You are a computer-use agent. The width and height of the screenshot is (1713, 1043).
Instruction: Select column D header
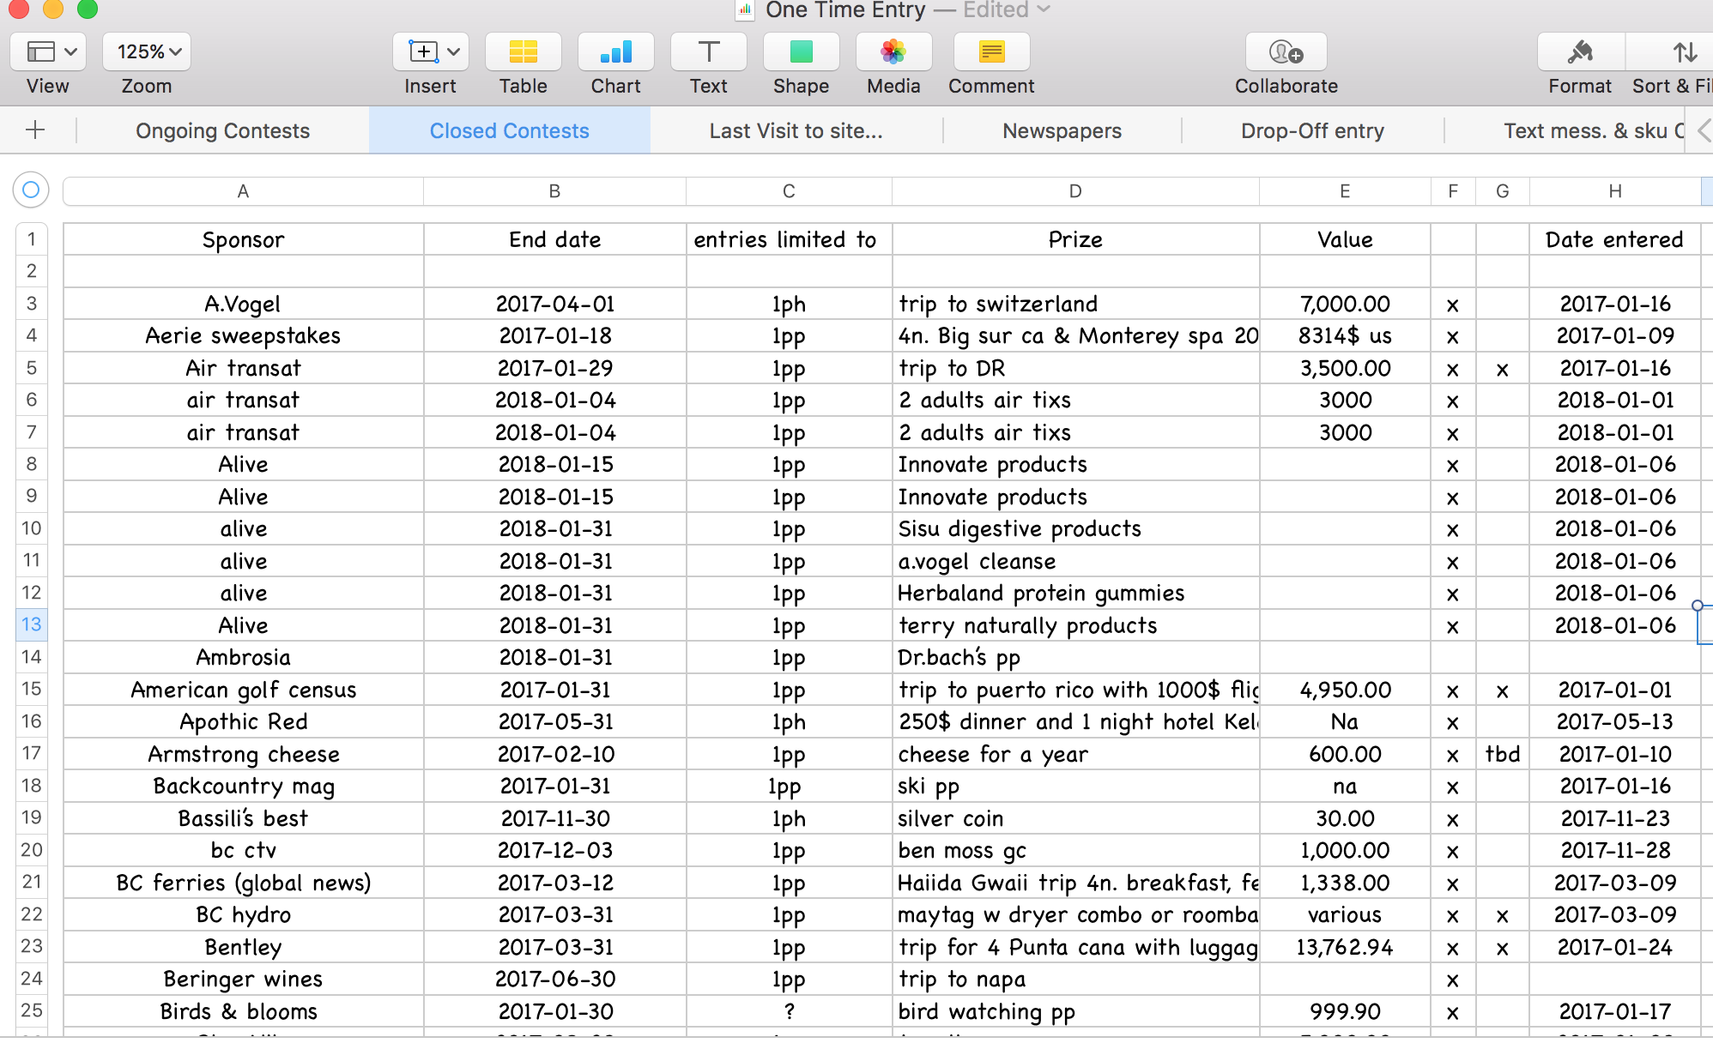[1075, 191]
